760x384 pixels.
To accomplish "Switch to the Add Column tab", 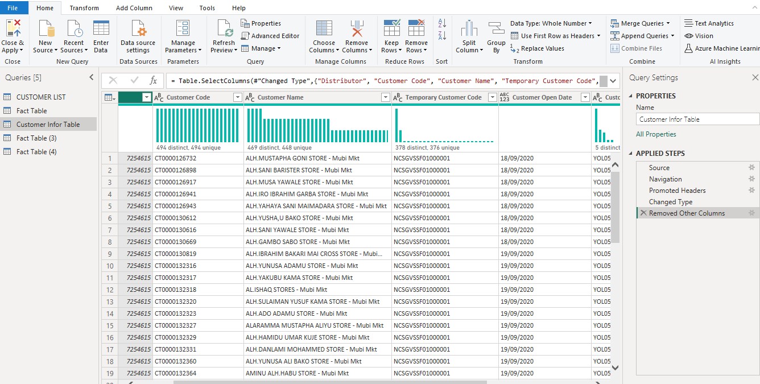I will click(134, 8).
